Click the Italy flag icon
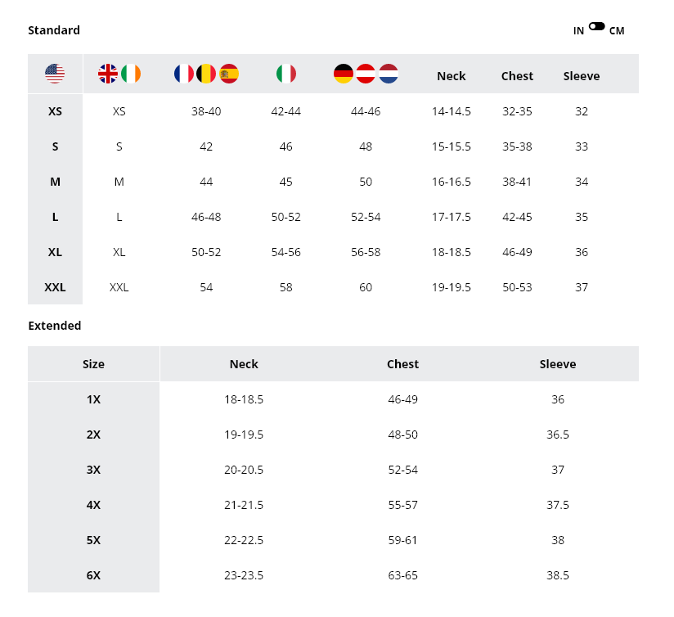This screenshot has width=674, height=617. 285,74
